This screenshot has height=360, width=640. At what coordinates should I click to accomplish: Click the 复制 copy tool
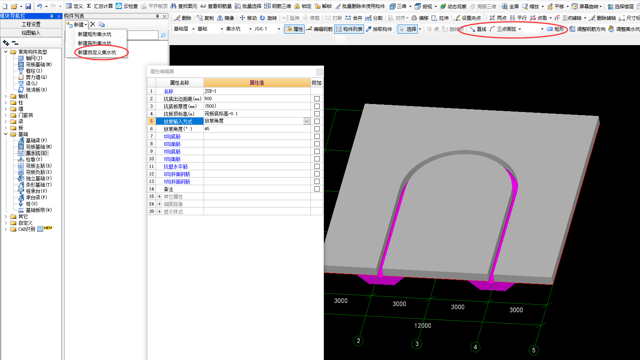(205, 18)
